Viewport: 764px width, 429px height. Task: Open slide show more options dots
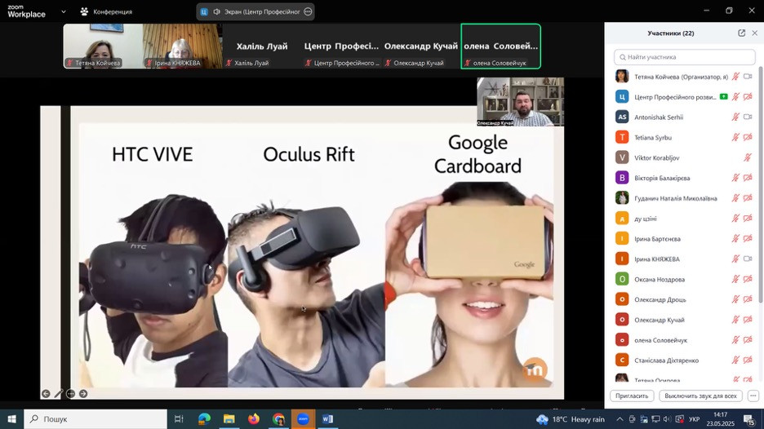pos(71,393)
